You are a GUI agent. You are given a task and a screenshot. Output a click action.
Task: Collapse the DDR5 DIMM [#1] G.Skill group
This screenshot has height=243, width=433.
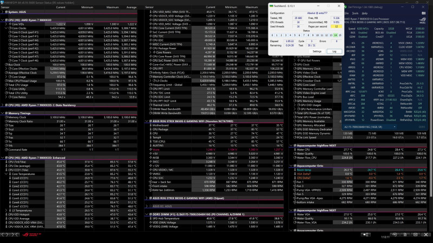click(x=147, y=214)
